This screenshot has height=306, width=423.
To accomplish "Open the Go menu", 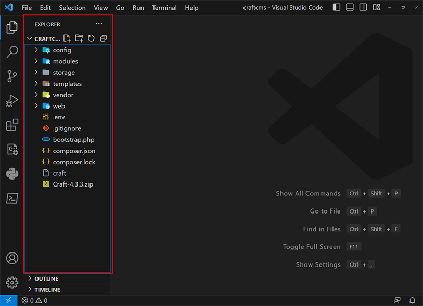I will pos(120,8).
